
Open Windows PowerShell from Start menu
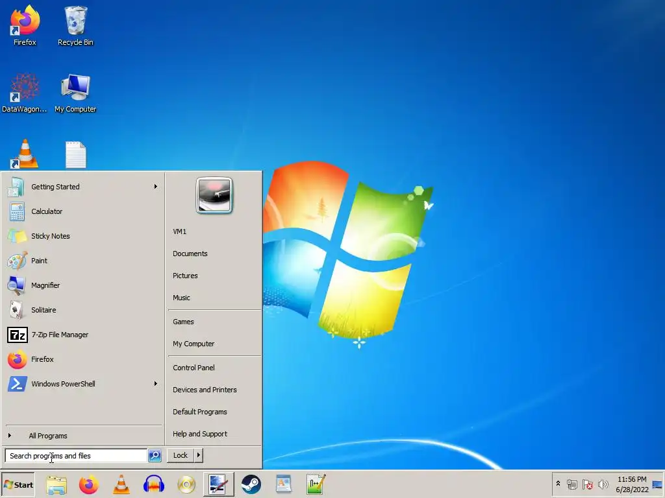click(x=82, y=384)
